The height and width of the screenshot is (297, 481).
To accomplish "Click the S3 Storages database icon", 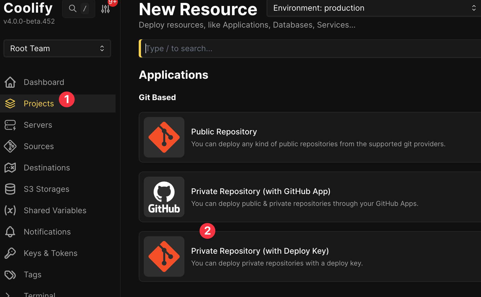I will 10,189.
